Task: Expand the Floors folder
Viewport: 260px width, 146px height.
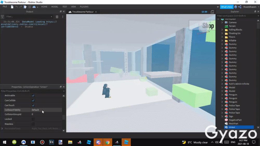Action: (x=222, y=37)
